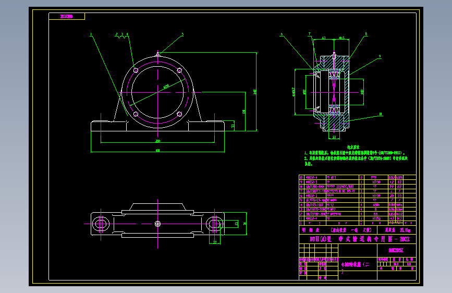Click the "30" dimension below the section view
Screen dimensions: 452x293
[334, 137]
